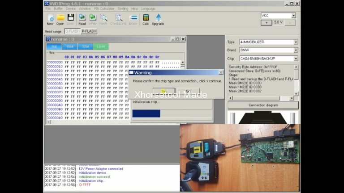Open a file with the Open icon
The height and width of the screenshot is (193, 344).
pyautogui.click(x=60, y=19)
